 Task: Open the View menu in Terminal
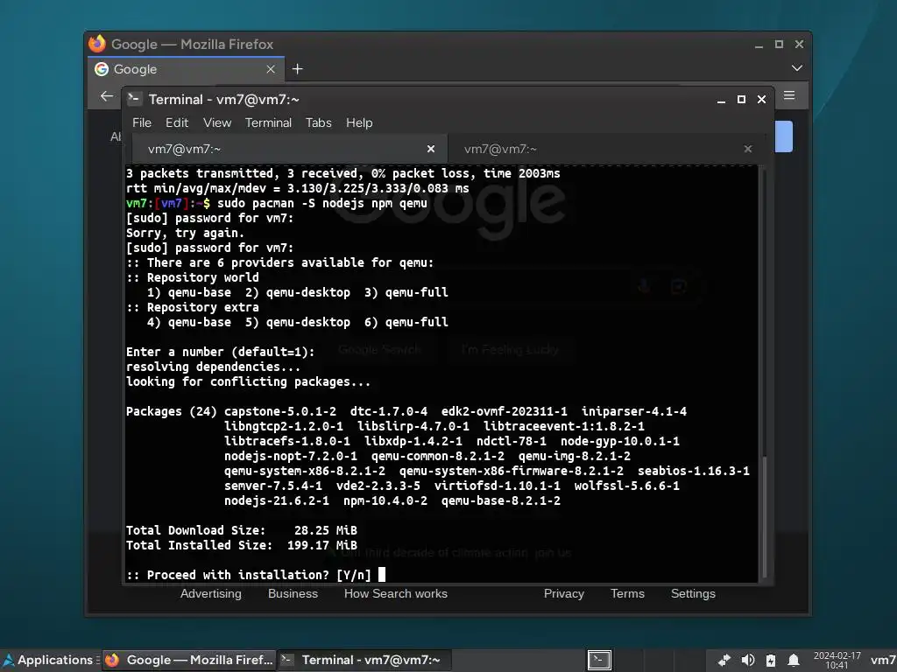pyautogui.click(x=217, y=122)
